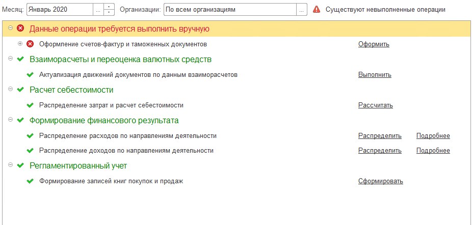Click error icon next to Оформление счетов-фактур
The height and width of the screenshot is (225, 472).
30,44
